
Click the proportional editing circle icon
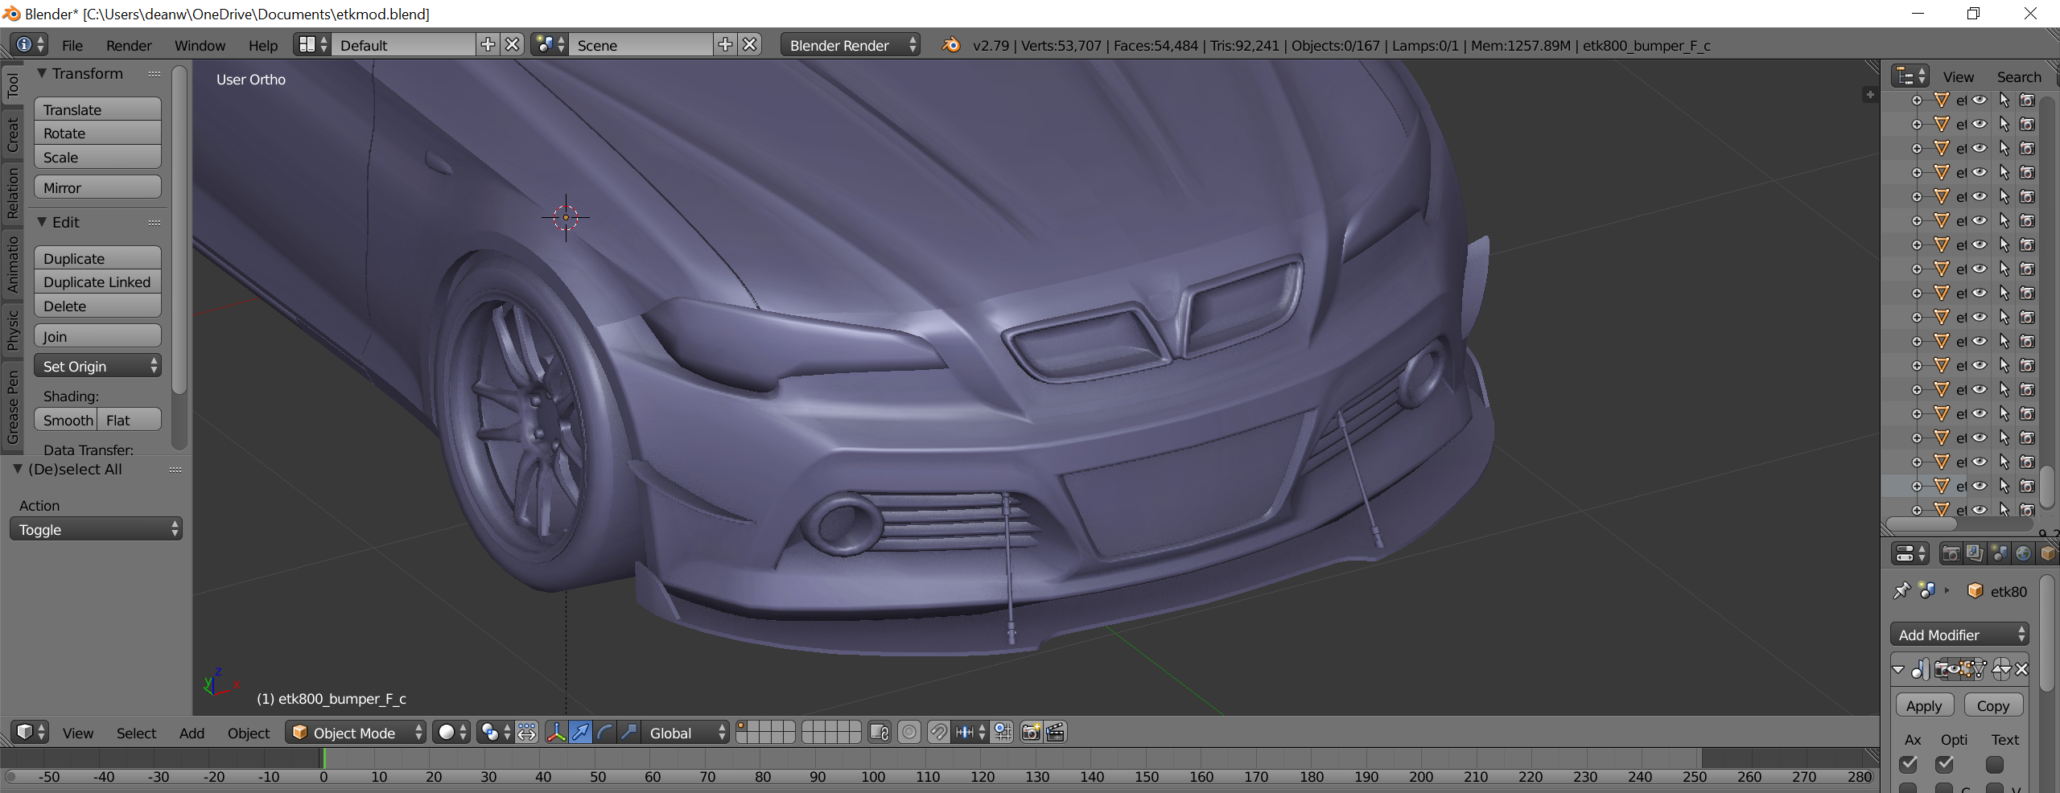coord(909,733)
